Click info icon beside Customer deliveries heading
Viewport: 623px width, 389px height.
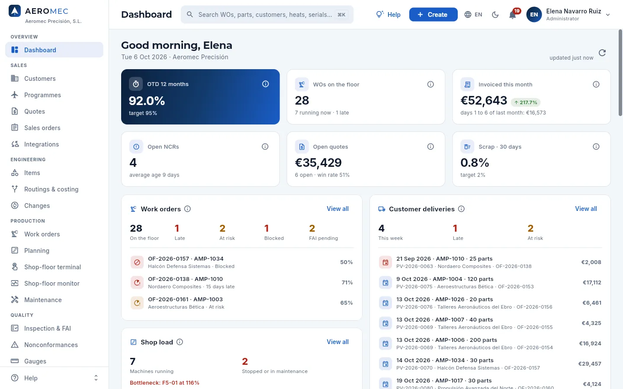[461, 209]
